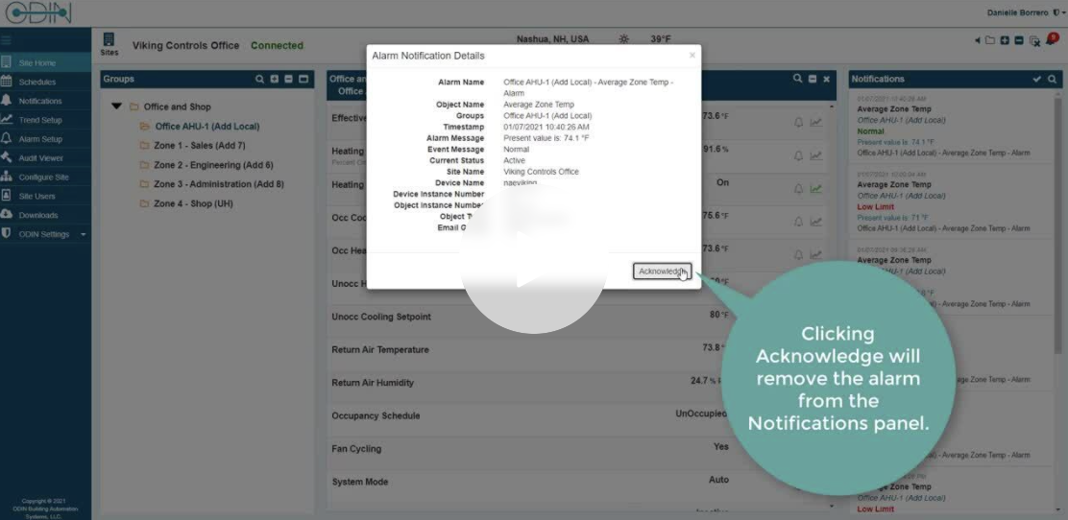Open Configure Site from the sidebar
Image resolution: width=1068 pixels, height=520 pixels.
click(x=45, y=177)
